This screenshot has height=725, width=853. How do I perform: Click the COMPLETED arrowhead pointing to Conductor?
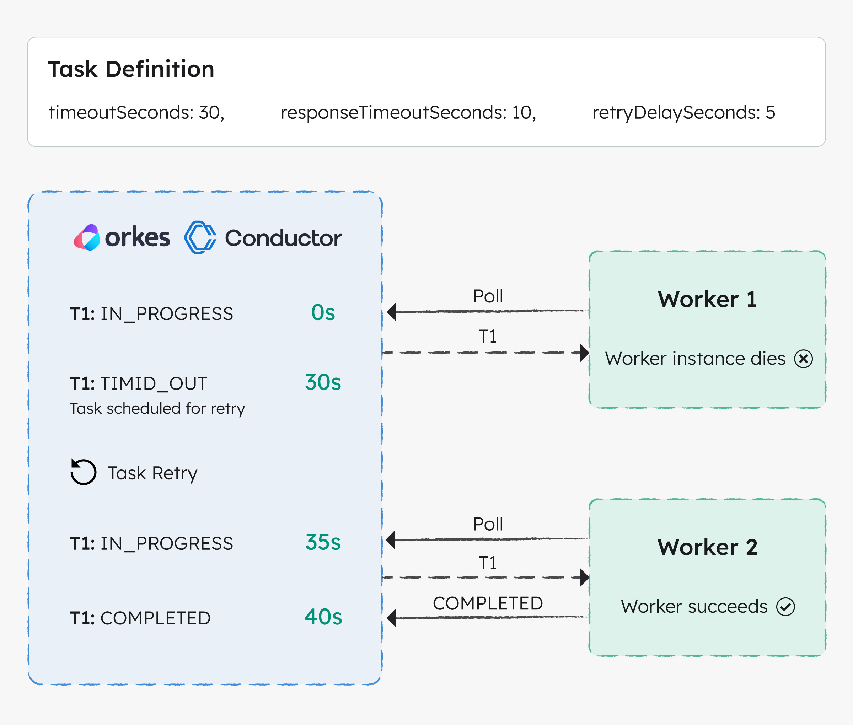tap(392, 618)
